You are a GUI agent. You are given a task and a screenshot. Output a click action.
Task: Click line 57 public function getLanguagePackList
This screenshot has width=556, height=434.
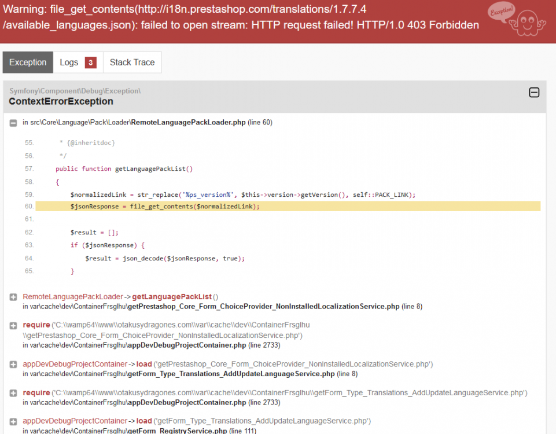[x=124, y=169]
